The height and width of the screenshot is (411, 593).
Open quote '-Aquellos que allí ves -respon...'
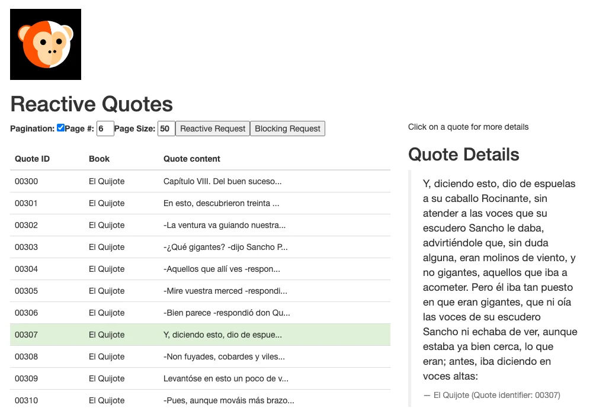(x=222, y=269)
